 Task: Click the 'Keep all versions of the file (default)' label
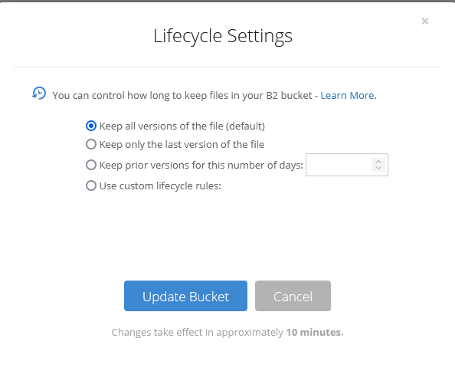click(x=182, y=126)
